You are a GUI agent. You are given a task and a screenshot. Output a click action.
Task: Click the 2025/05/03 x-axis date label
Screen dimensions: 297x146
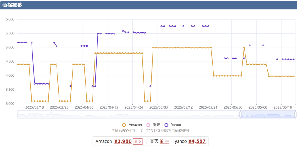coord(157,107)
